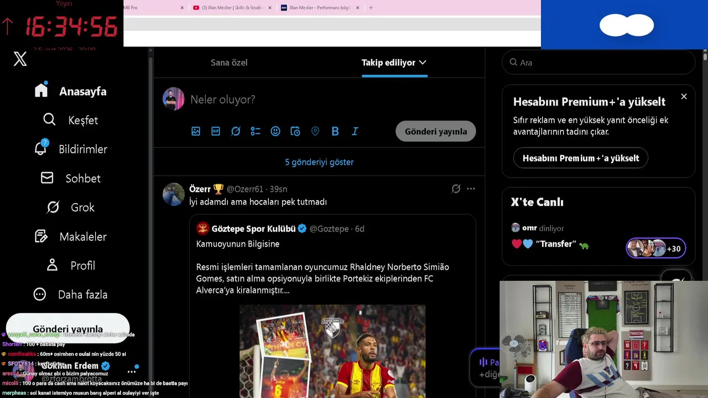708x398 pixels.
Task: Add a GIF to post
Action: click(x=216, y=131)
